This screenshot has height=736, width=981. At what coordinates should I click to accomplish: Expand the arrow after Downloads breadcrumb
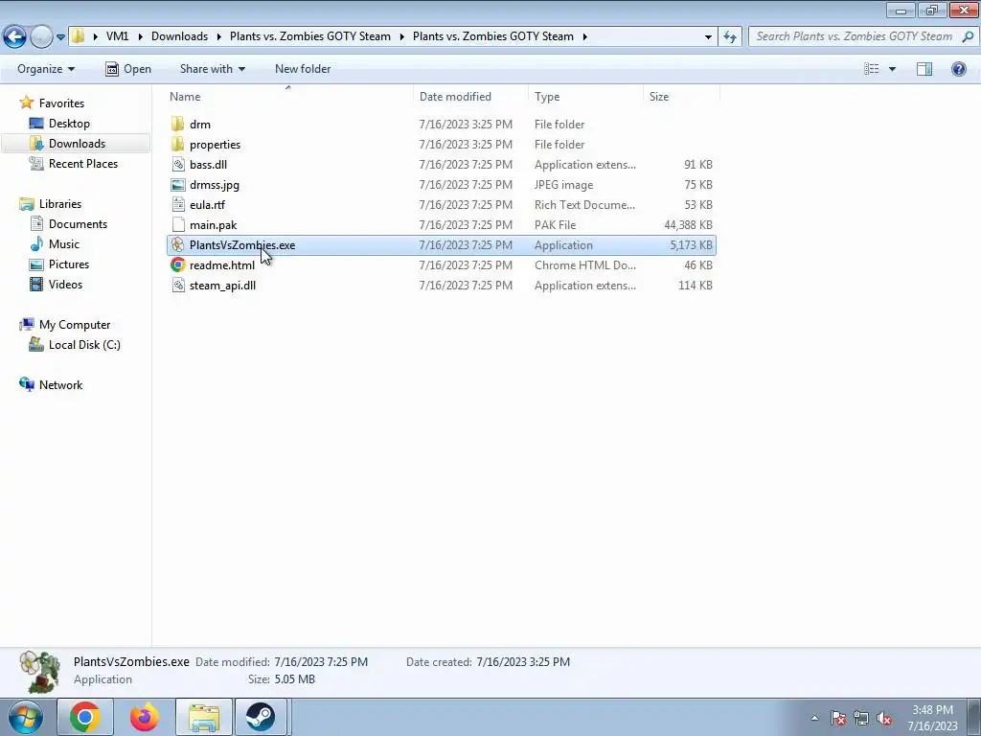[x=219, y=37]
